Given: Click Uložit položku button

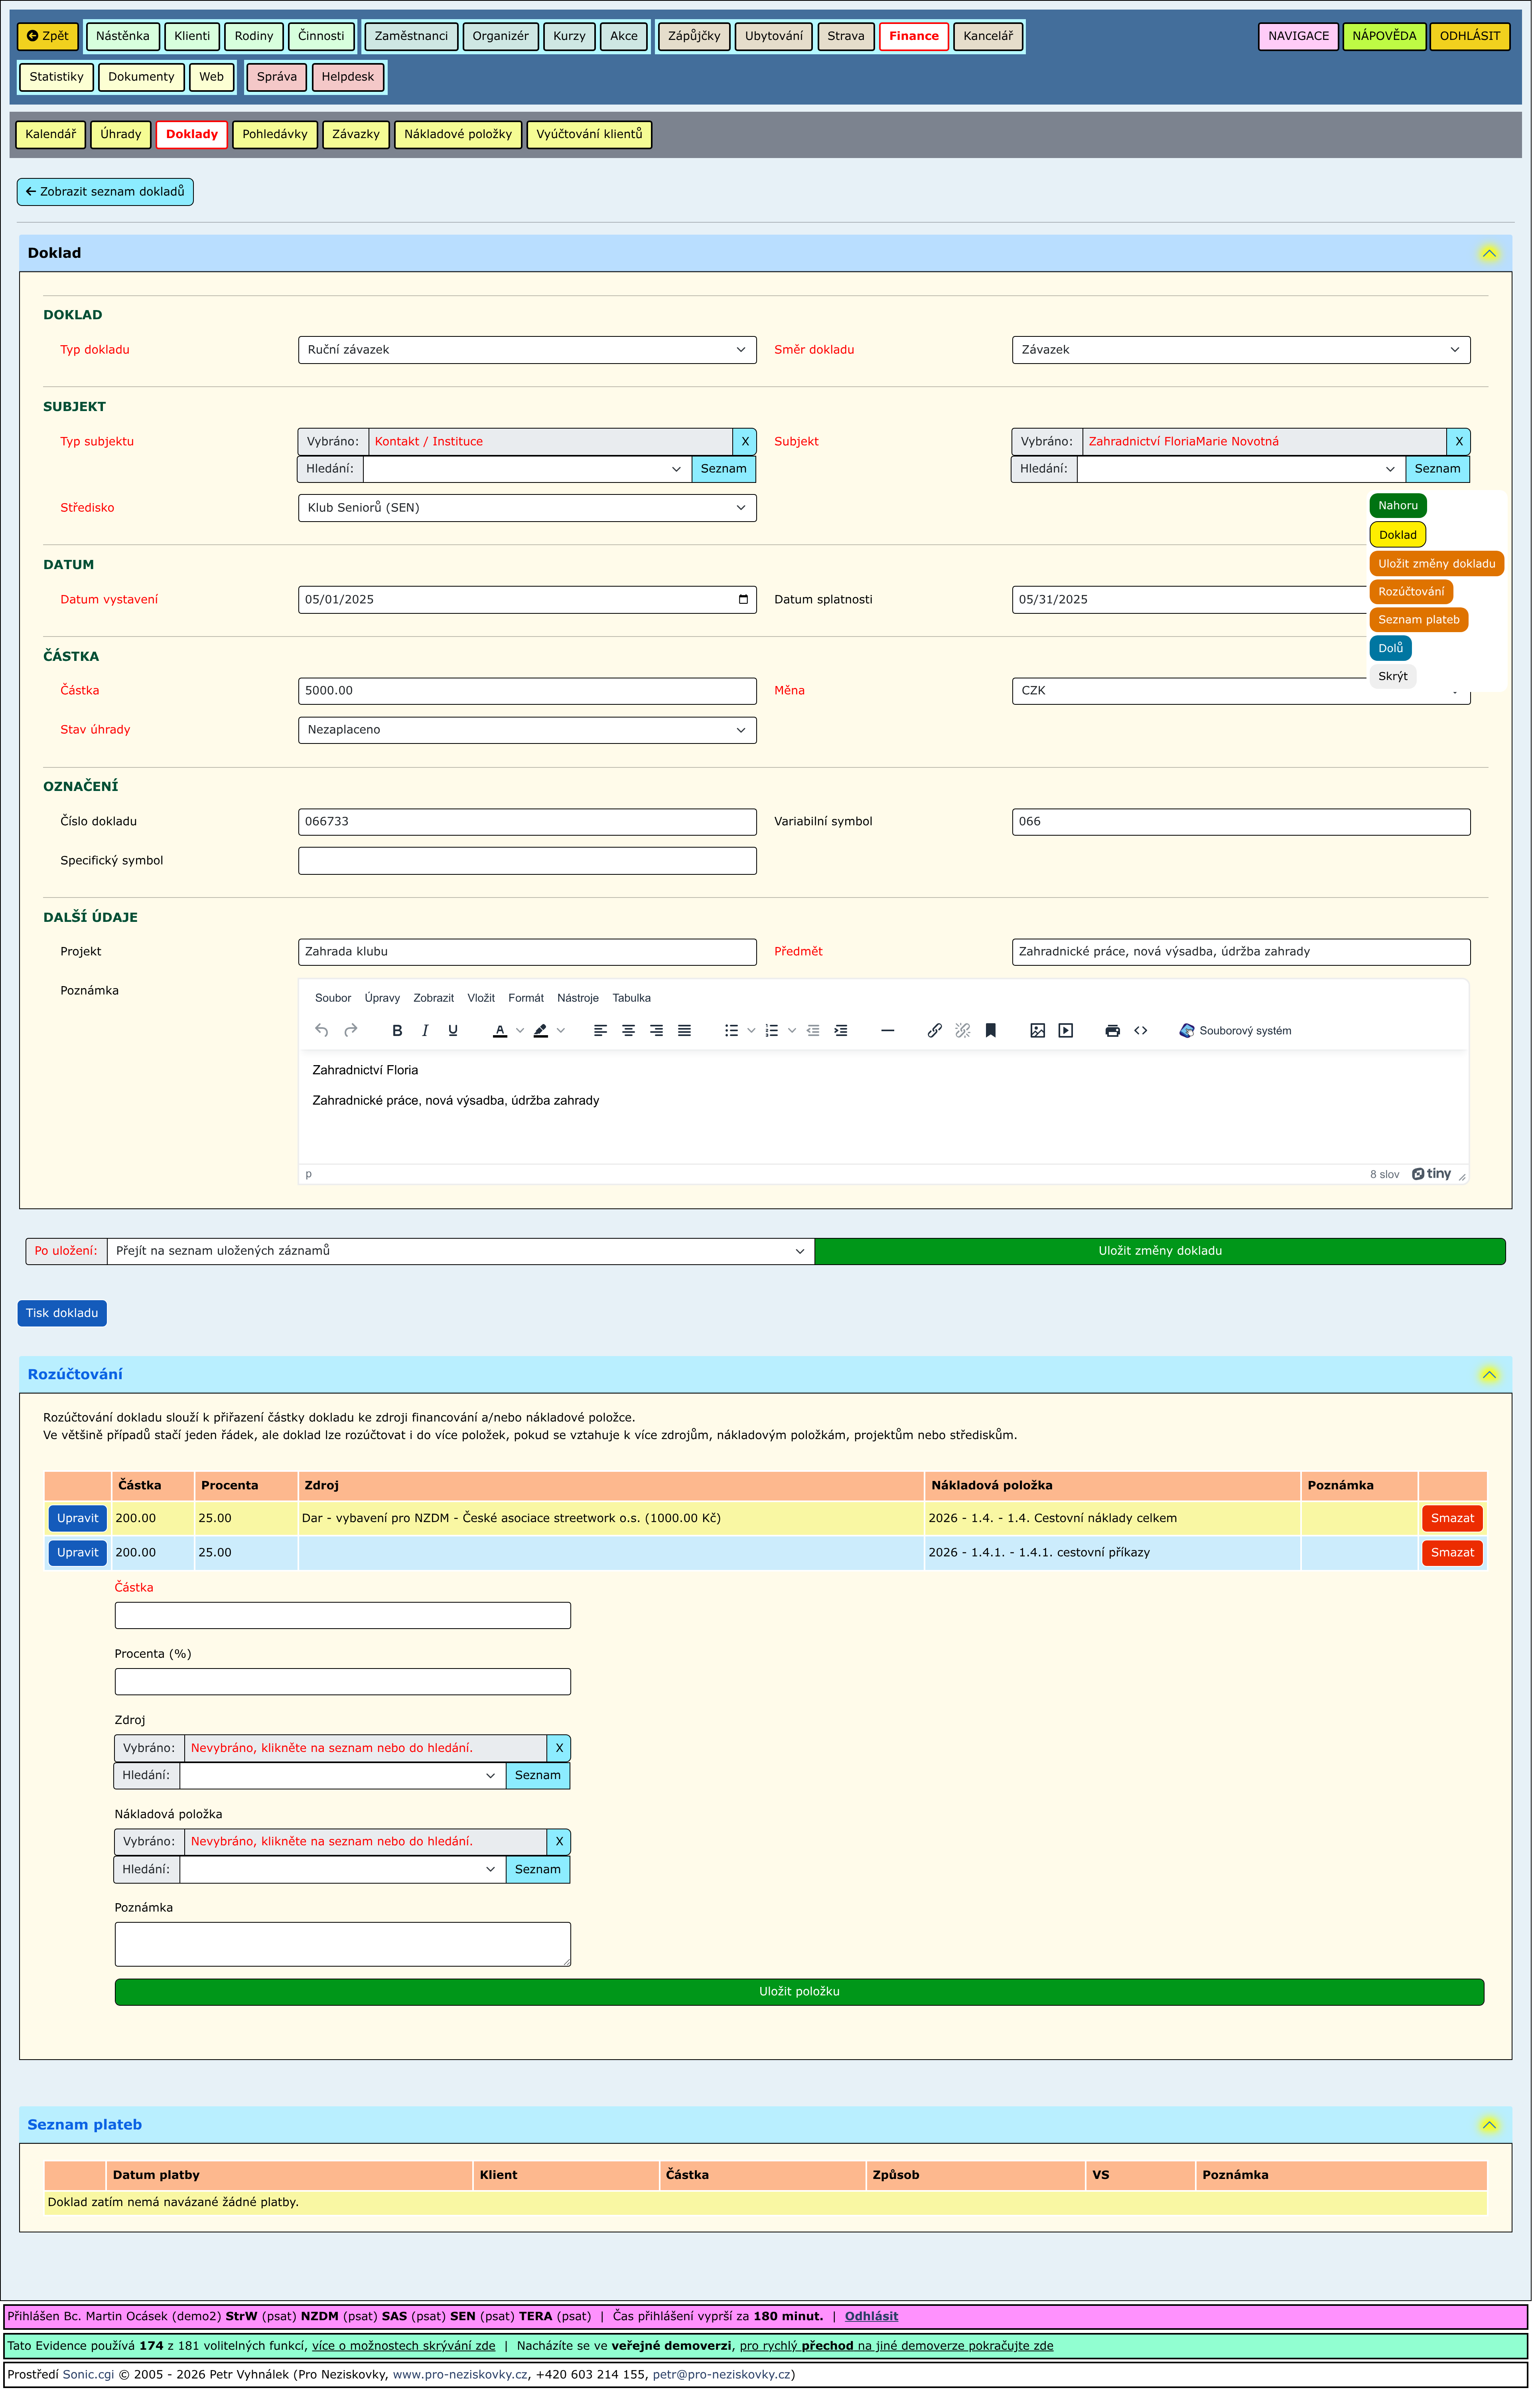Looking at the screenshot, I should click(799, 1992).
